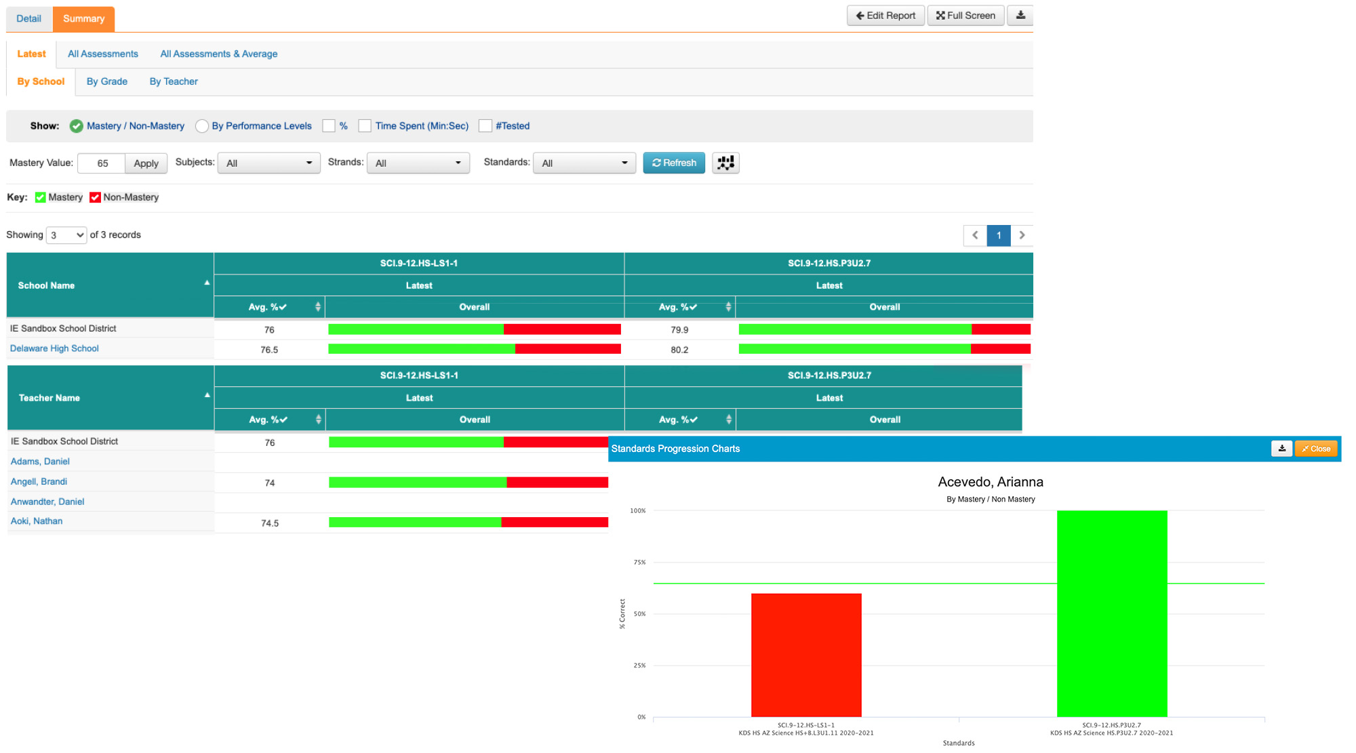Open the Showing records count dropdown
This screenshot has height=753, width=1356.
coord(66,235)
